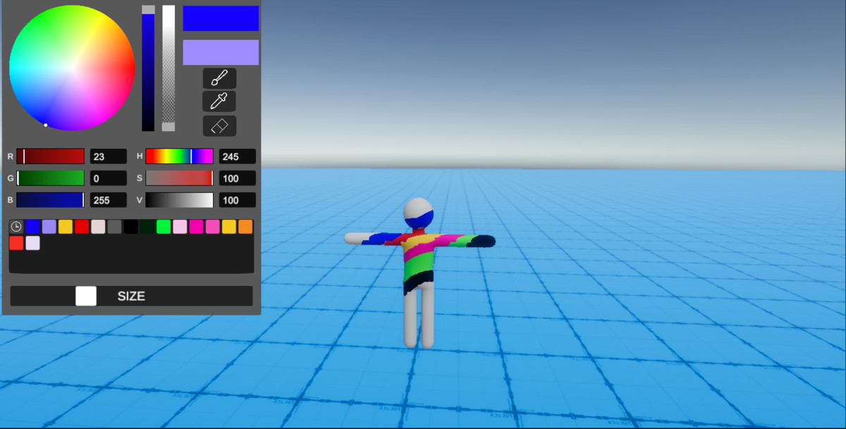Choose the magenta swatch after pale pink
This screenshot has height=429, width=846.
click(196, 227)
